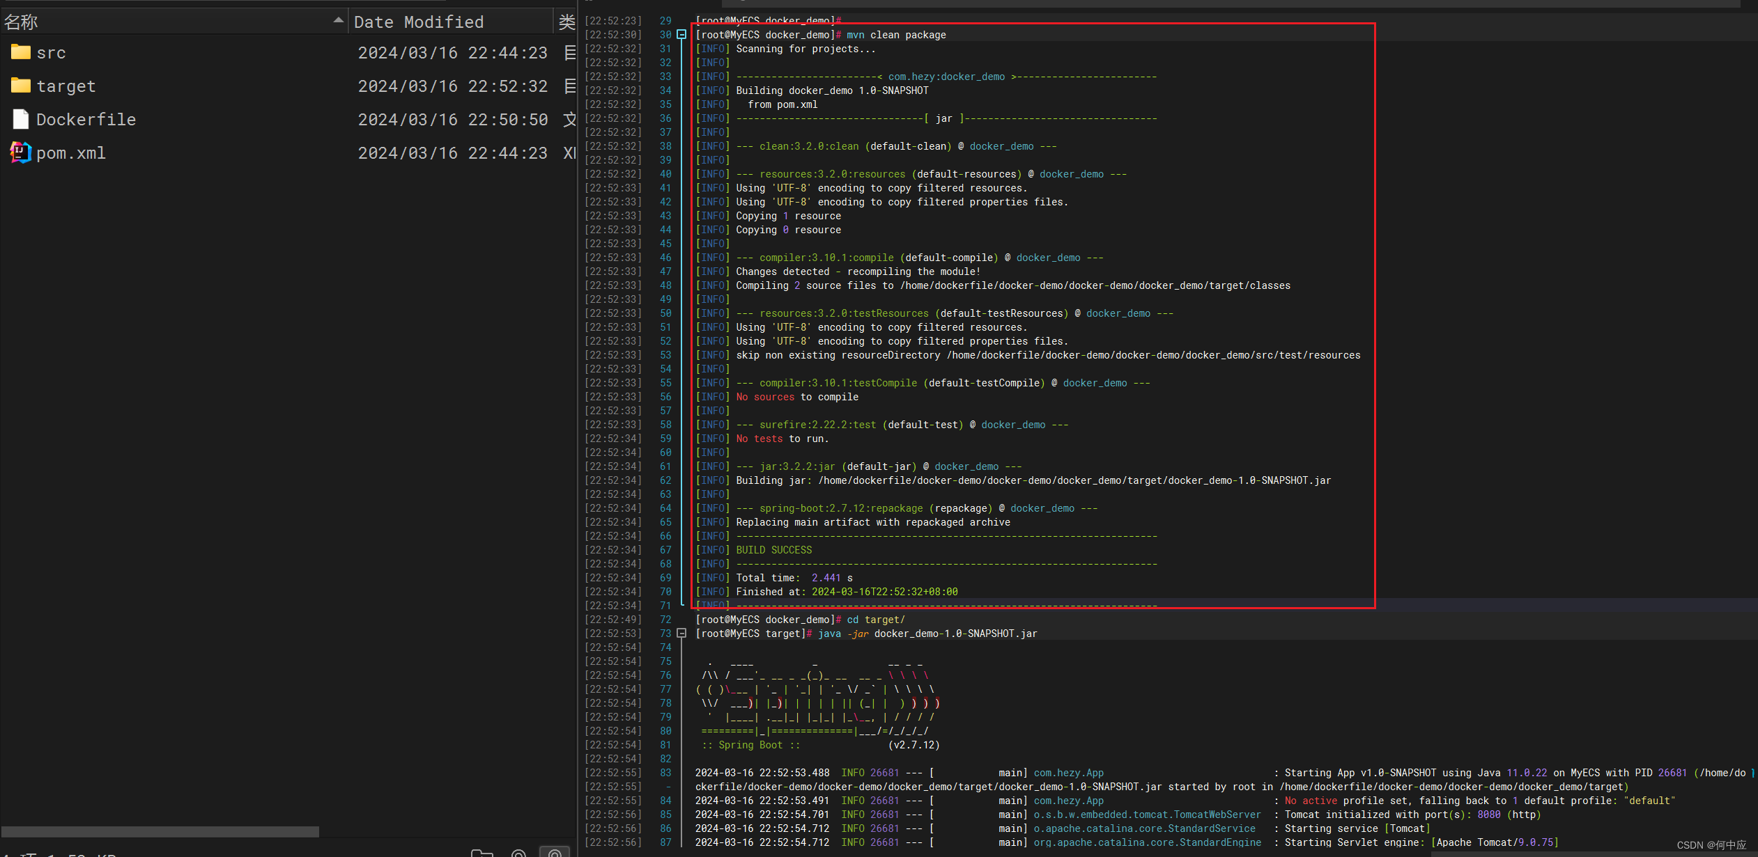Click the pom.xml IntelliJ file icon
This screenshot has height=857, width=1758.
(x=21, y=152)
